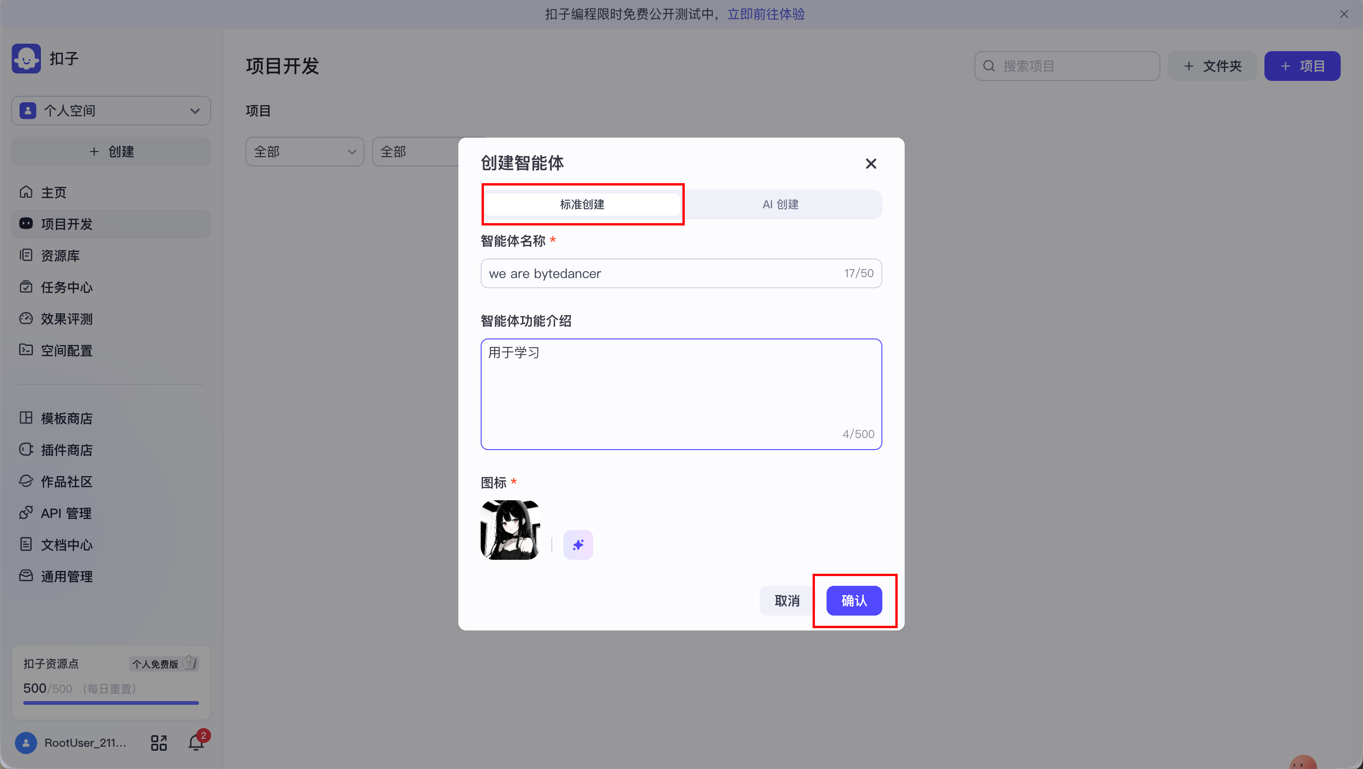1363x769 pixels.
Task: Open 效果评测 from the sidebar
Action: [x=66, y=318]
